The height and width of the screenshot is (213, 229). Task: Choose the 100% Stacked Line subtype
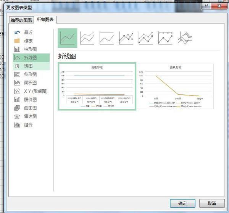(x=106, y=38)
